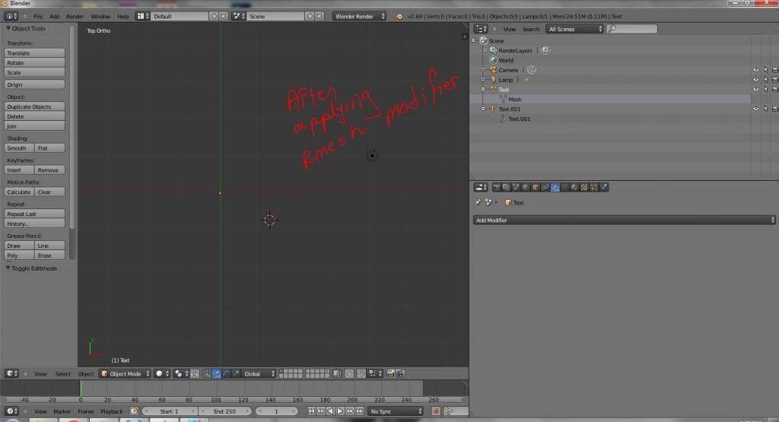The height and width of the screenshot is (422, 779).
Task: Toggle selectability arrow for Camera
Action: coord(765,70)
